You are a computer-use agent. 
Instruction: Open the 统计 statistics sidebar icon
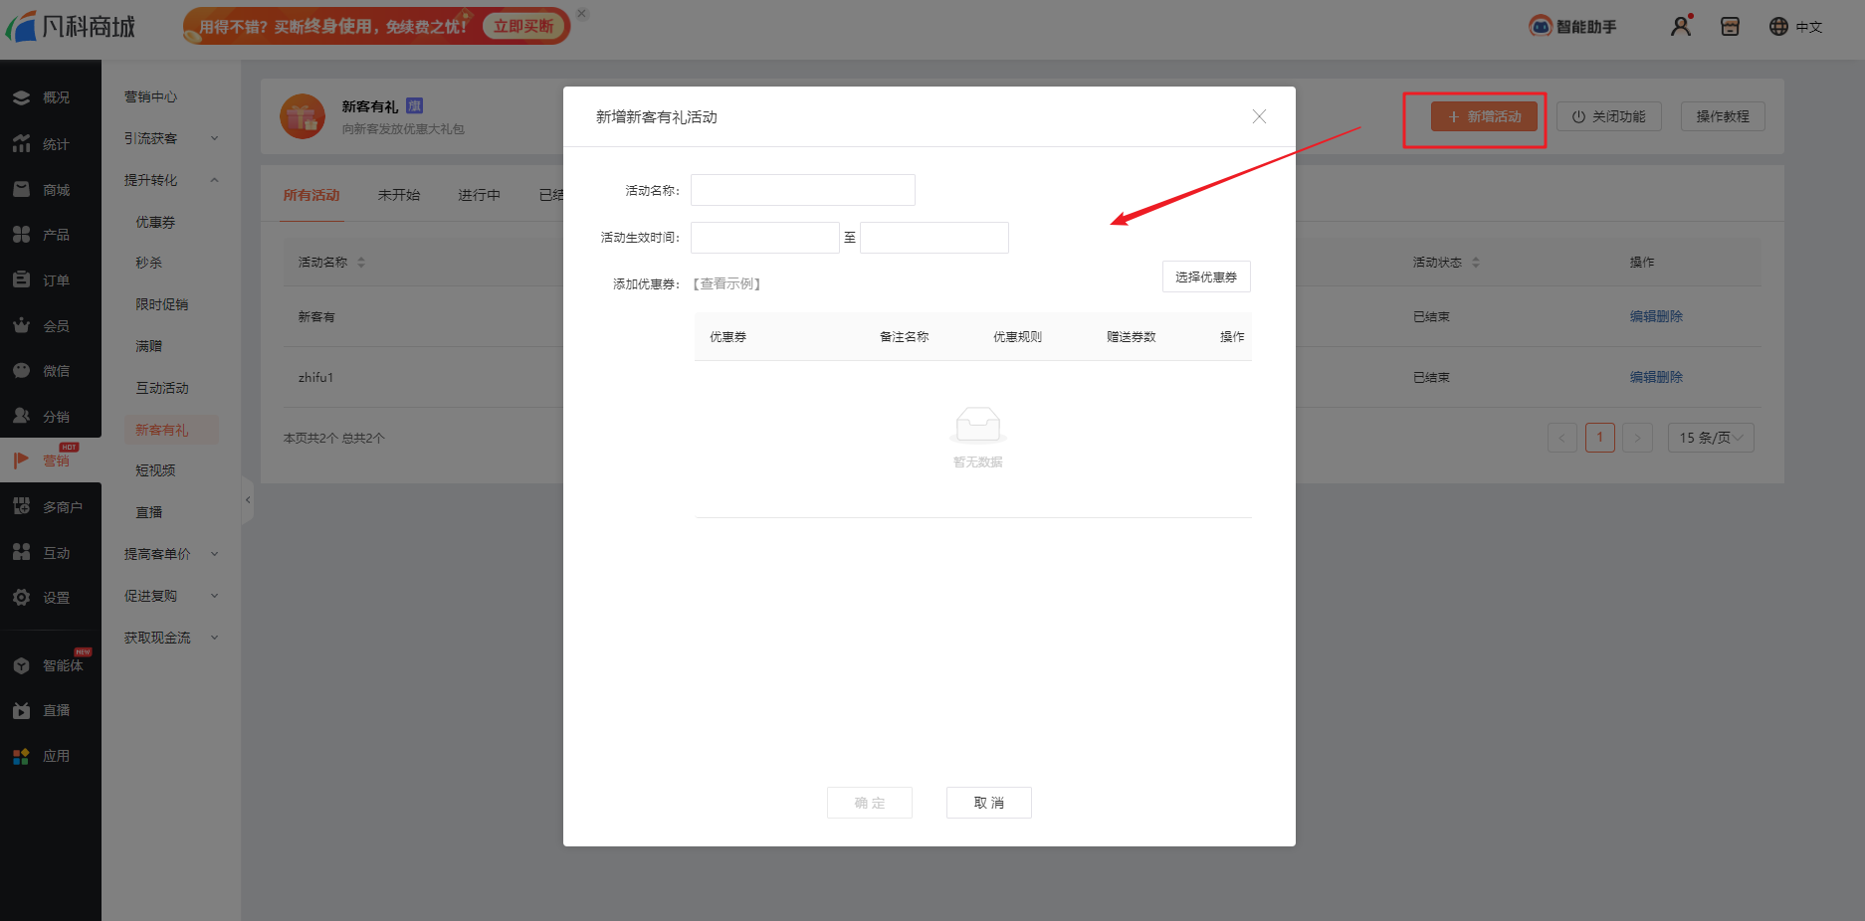tap(21, 144)
